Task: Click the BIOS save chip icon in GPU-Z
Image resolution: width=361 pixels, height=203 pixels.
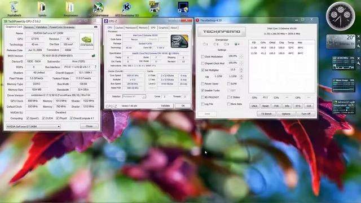Action: [93, 56]
